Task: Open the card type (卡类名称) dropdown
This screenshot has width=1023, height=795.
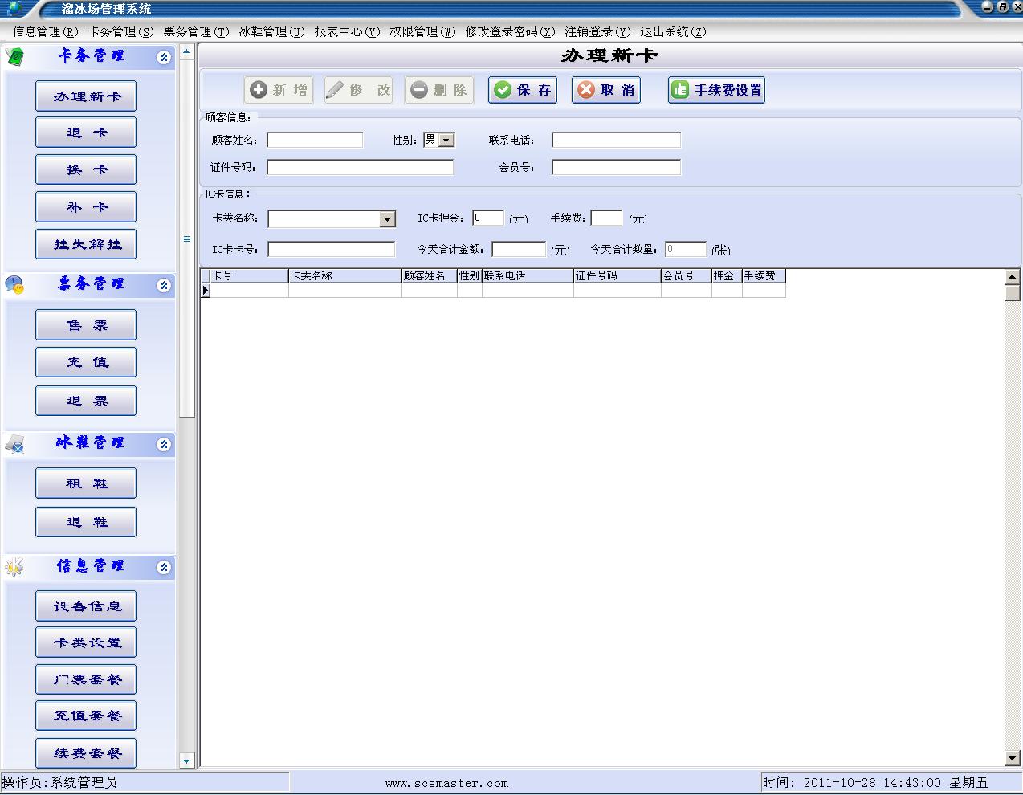Action: [x=387, y=219]
